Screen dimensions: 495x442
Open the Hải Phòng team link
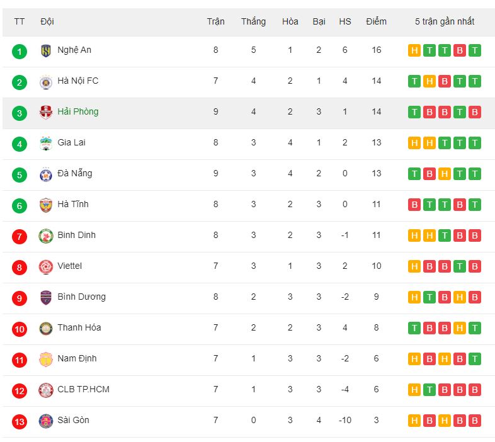pyautogui.click(x=78, y=112)
